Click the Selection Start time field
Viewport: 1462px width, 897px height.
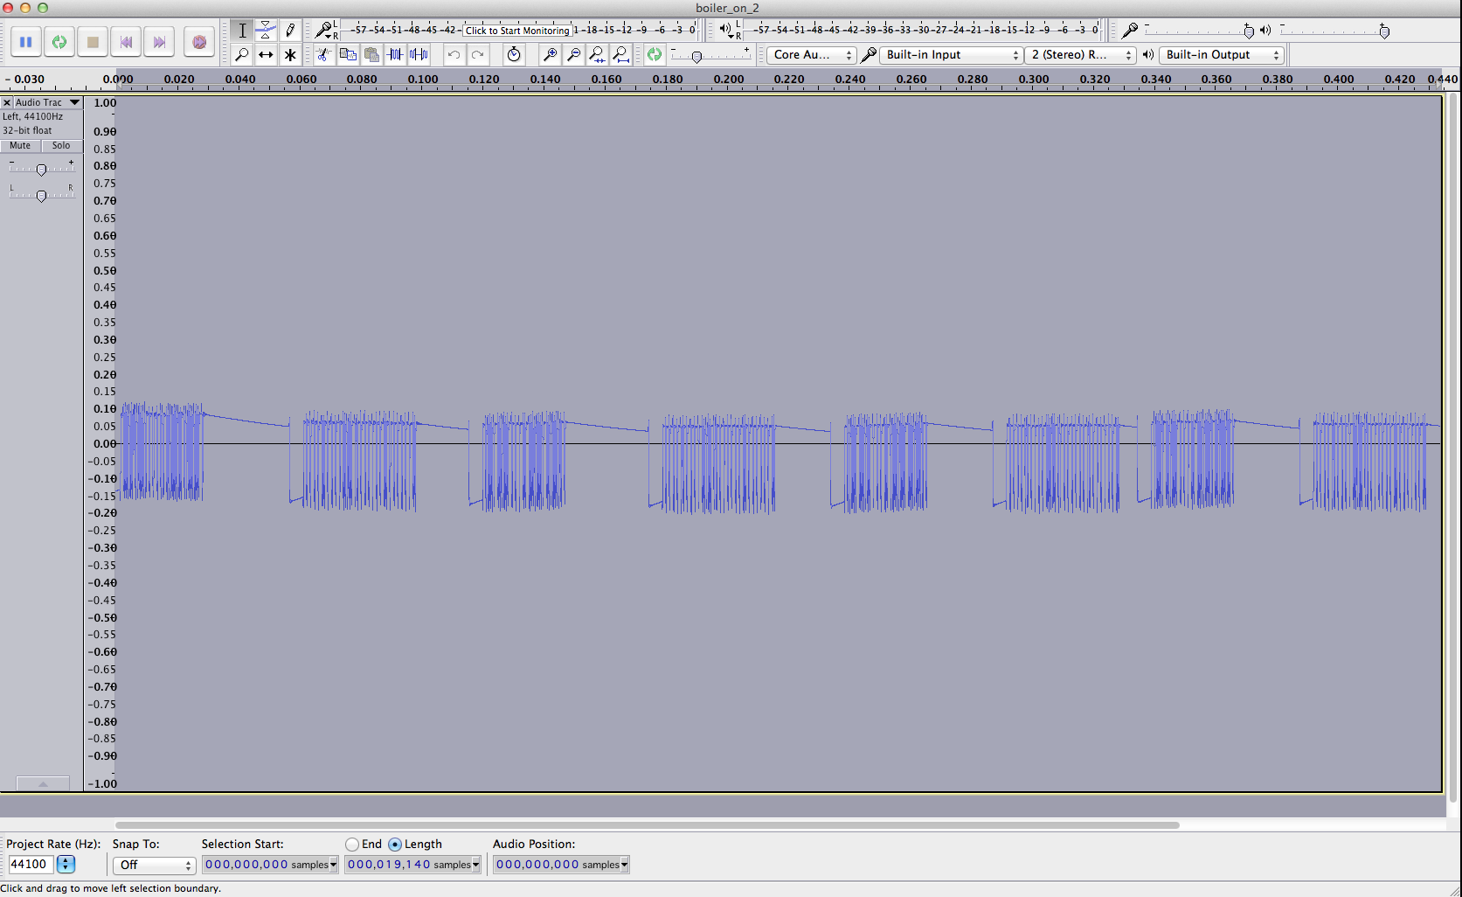pyautogui.click(x=269, y=865)
